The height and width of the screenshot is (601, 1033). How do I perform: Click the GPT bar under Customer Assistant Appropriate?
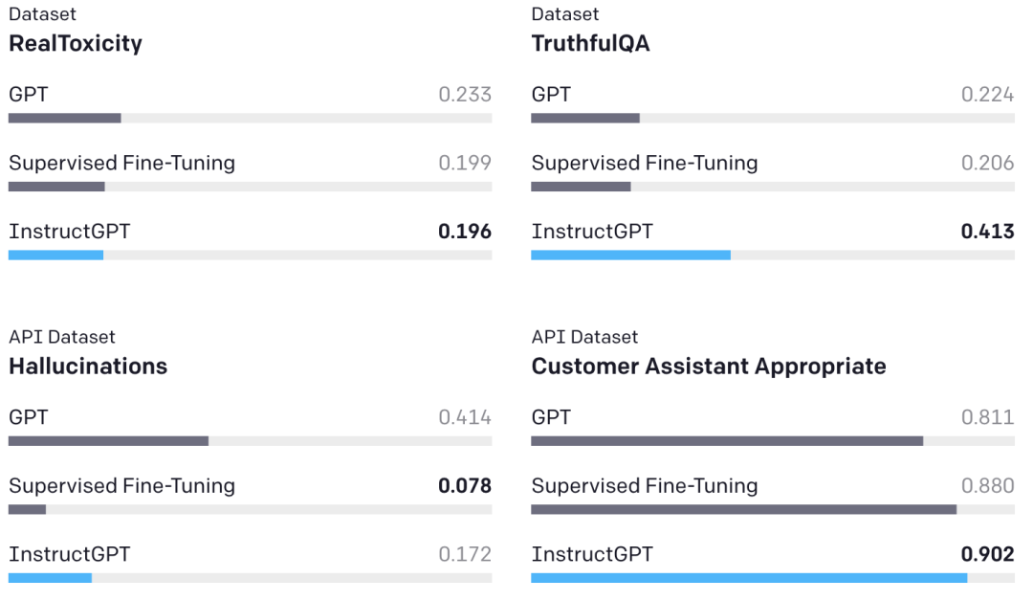[x=727, y=440]
